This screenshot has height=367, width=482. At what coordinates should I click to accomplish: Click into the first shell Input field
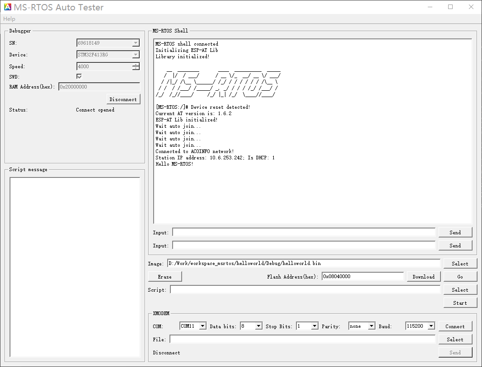coord(304,232)
